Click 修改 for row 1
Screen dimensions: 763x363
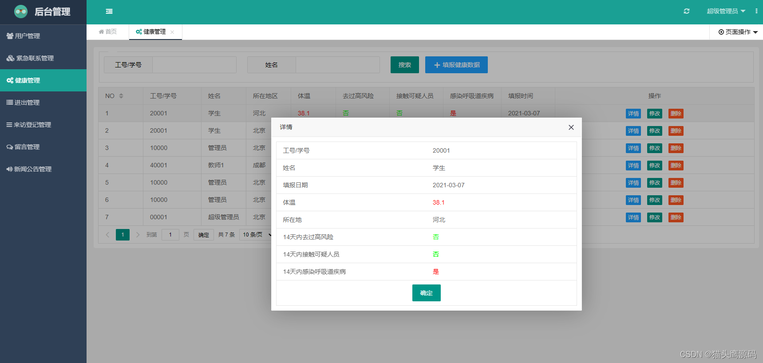[655, 114]
